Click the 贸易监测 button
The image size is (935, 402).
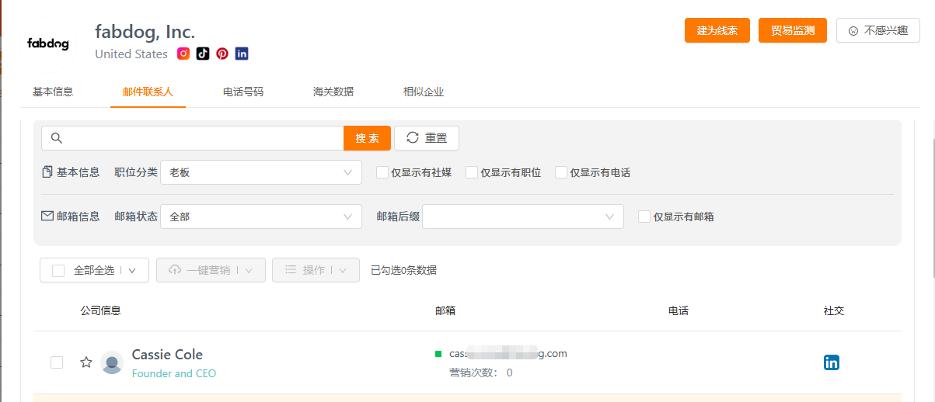tap(793, 30)
